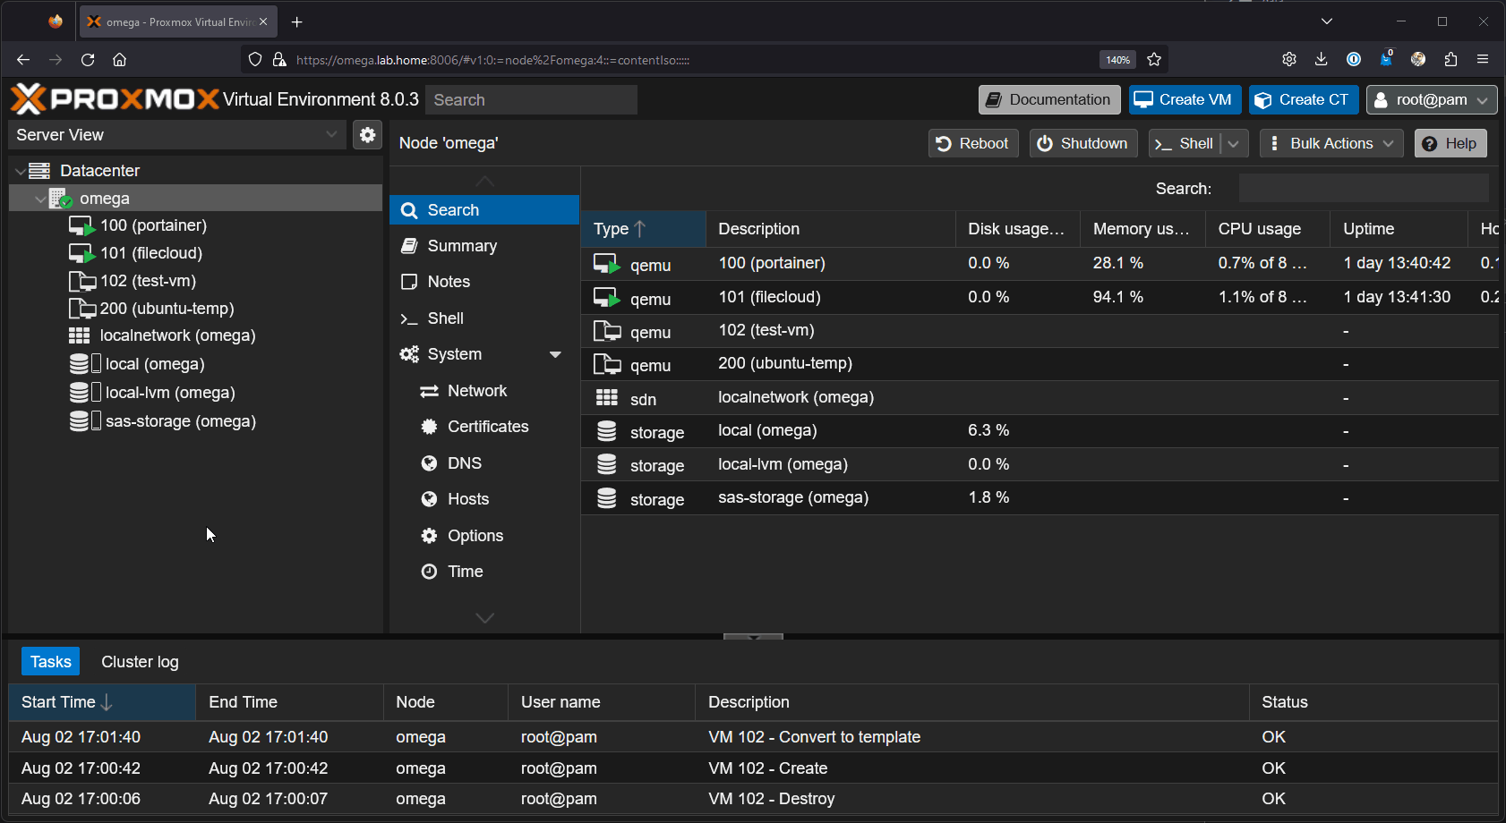Open Firefox extensions puzzle icon
Viewport: 1506px width, 823px height.
tap(1450, 59)
